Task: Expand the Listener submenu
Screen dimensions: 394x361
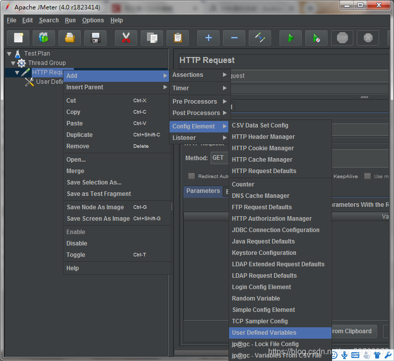Action: tap(200, 138)
